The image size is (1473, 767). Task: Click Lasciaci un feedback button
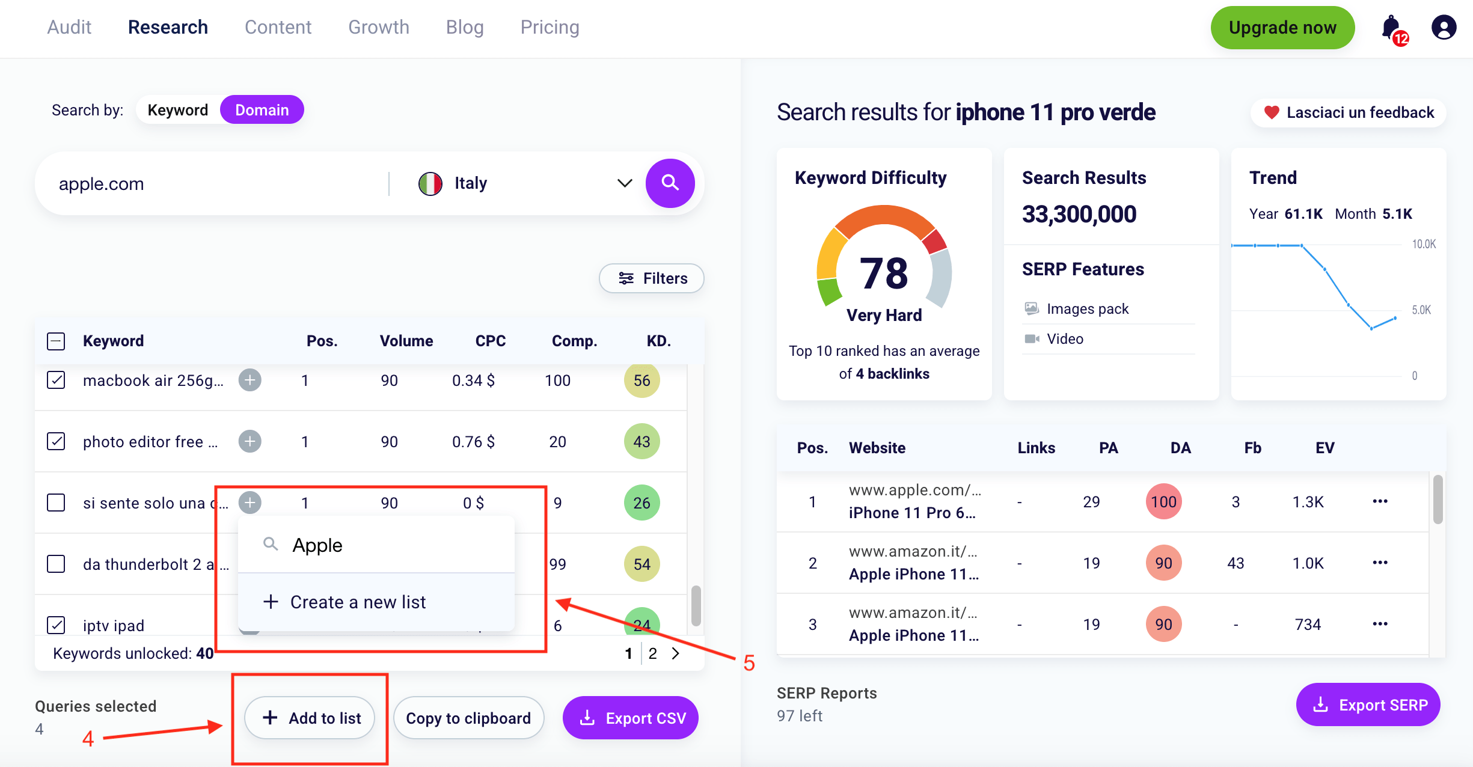point(1348,112)
